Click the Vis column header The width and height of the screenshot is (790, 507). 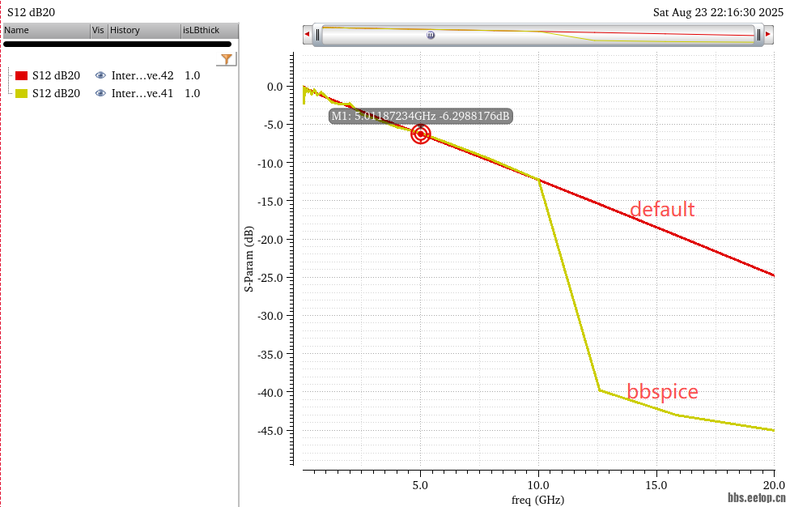(98, 30)
